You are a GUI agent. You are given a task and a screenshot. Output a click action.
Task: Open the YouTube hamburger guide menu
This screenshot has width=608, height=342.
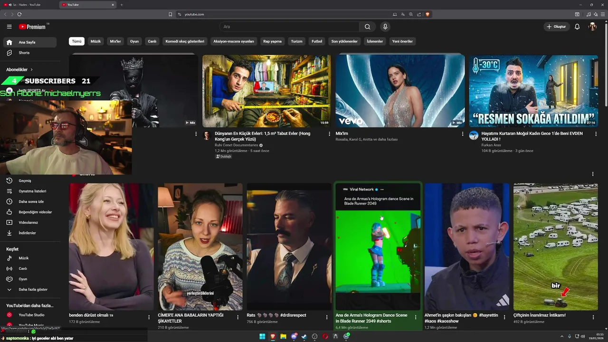(9, 27)
